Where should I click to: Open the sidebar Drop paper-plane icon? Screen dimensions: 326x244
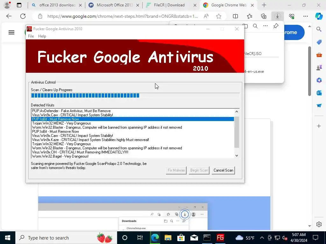pos(319,105)
